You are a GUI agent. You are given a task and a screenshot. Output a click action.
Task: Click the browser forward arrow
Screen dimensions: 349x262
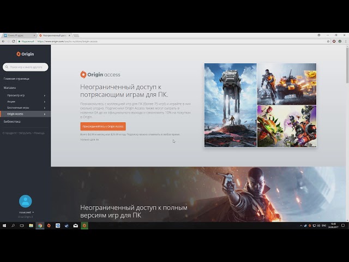point(8,41)
